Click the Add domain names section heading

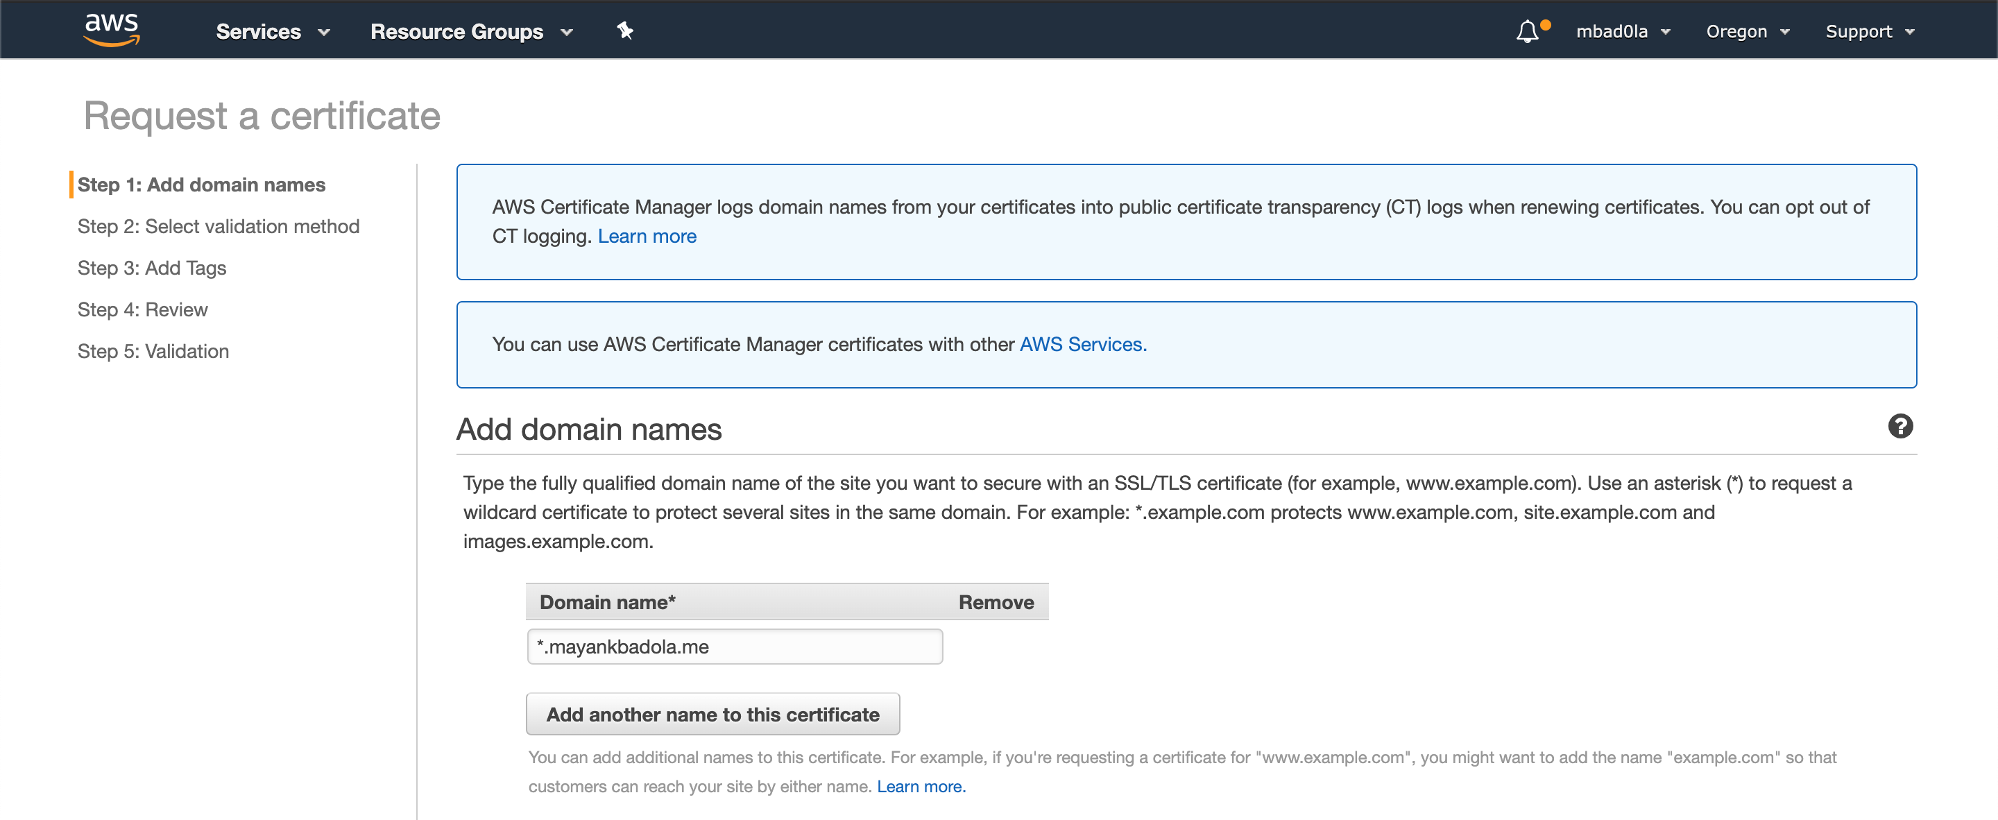pos(589,429)
